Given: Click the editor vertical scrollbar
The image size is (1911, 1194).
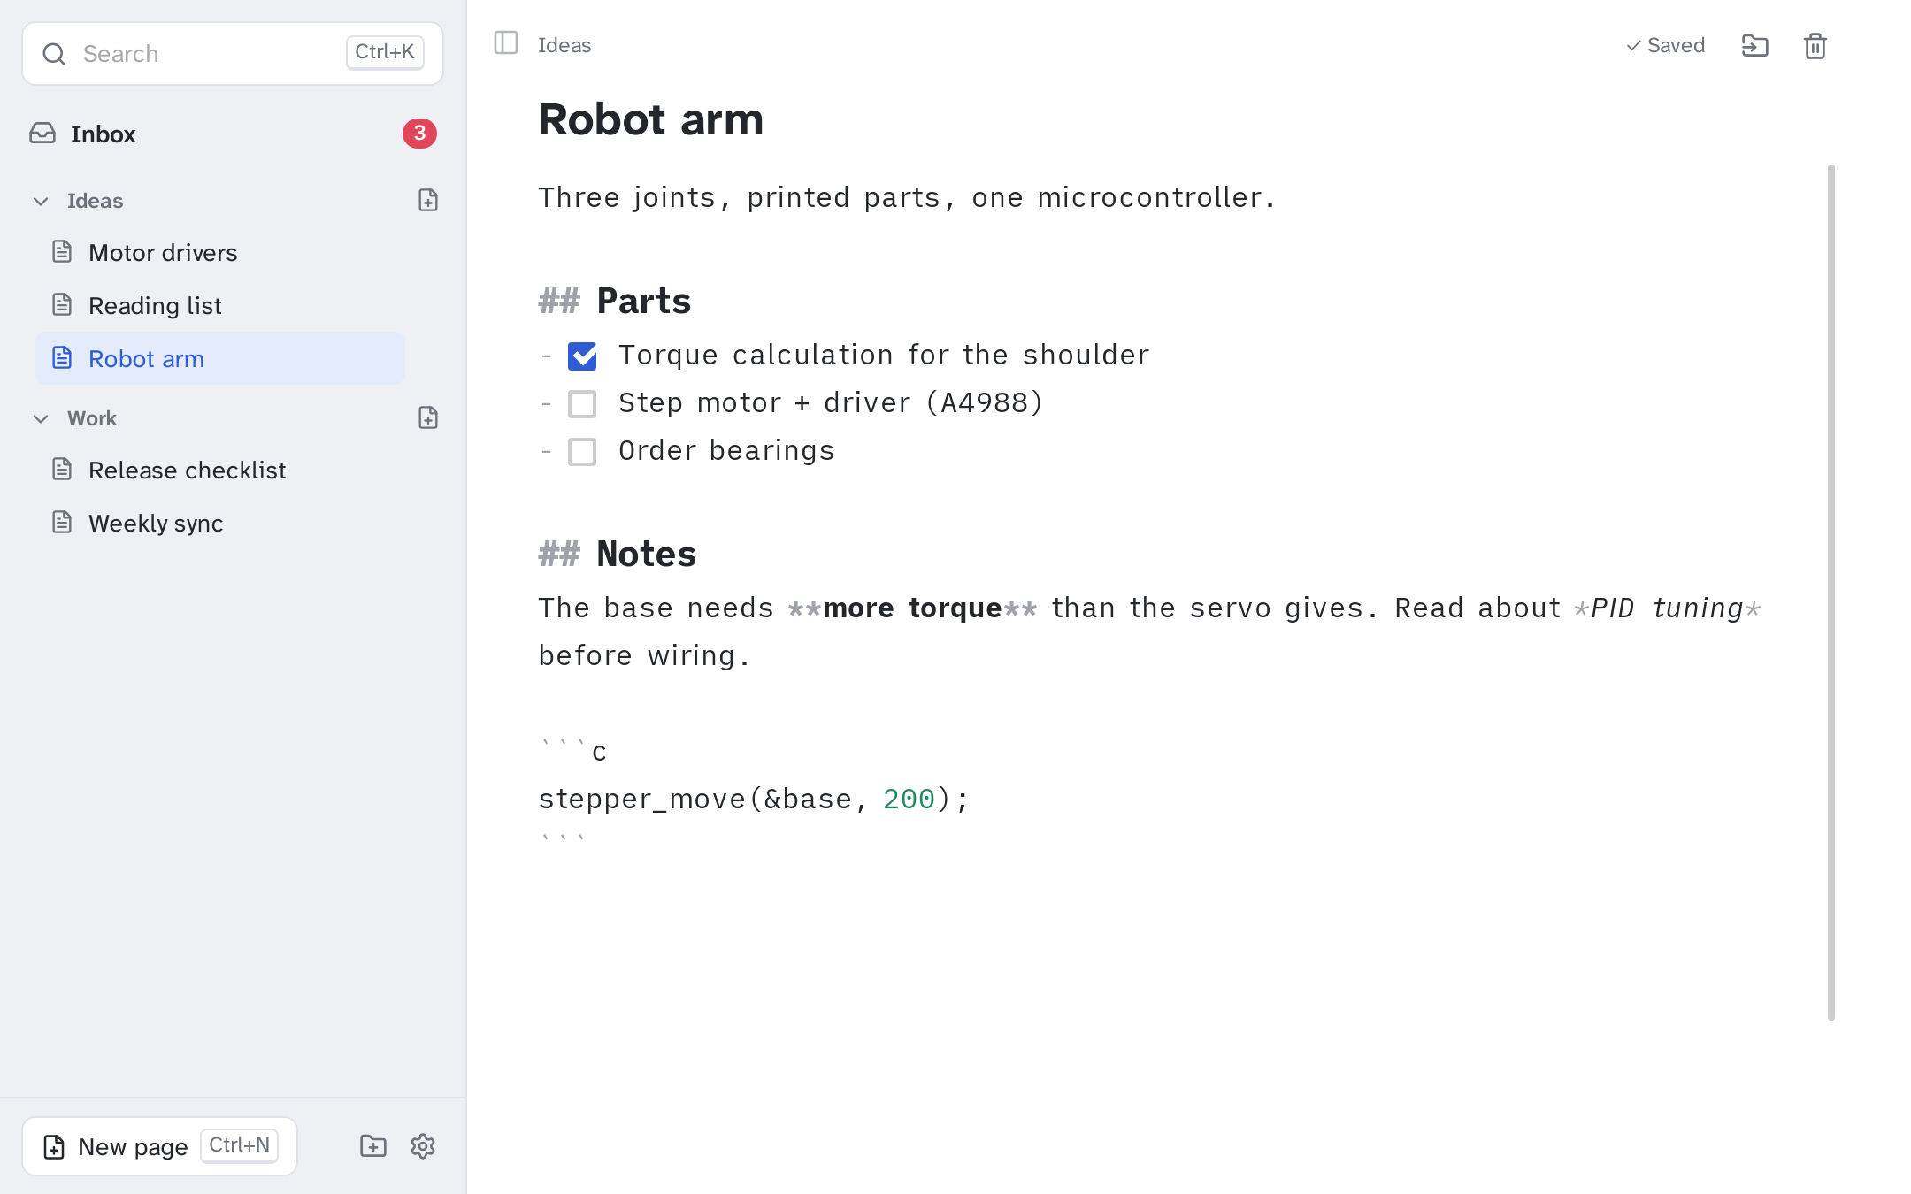Looking at the screenshot, I should pyautogui.click(x=1830, y=592).
